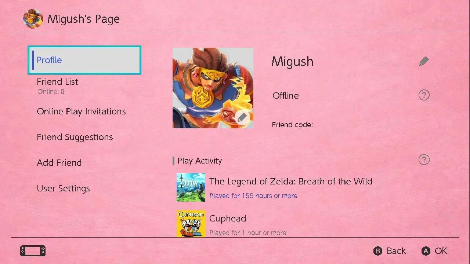This screenshot has height=264, width=470.
Task: Click the OK button prompt
Action: (x=434, y=251)
